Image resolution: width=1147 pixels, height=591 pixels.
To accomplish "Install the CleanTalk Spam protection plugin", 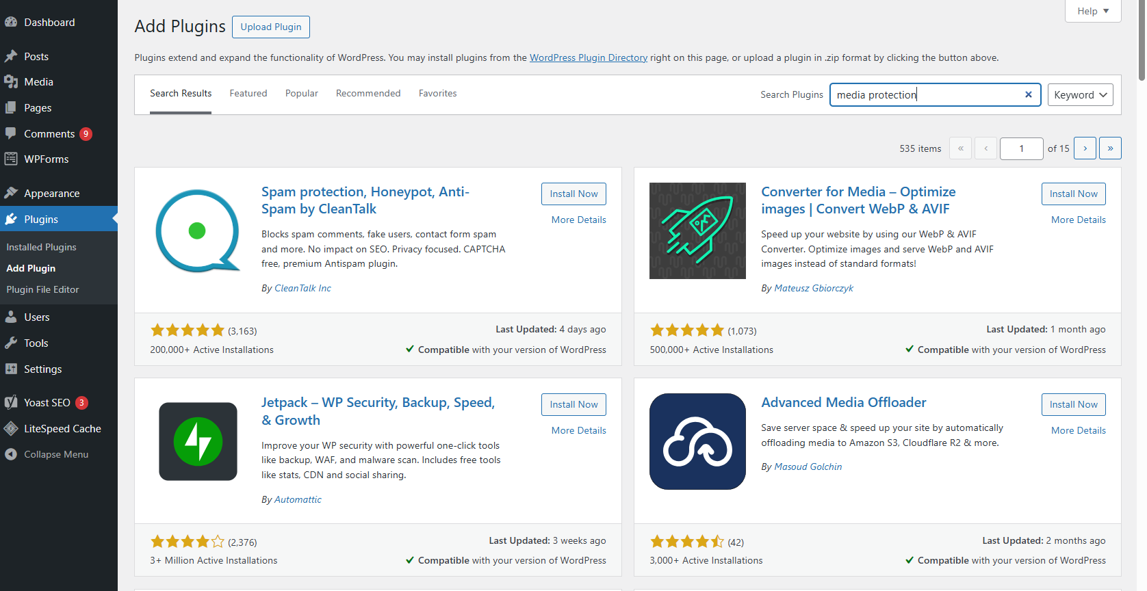I will 573,194.
